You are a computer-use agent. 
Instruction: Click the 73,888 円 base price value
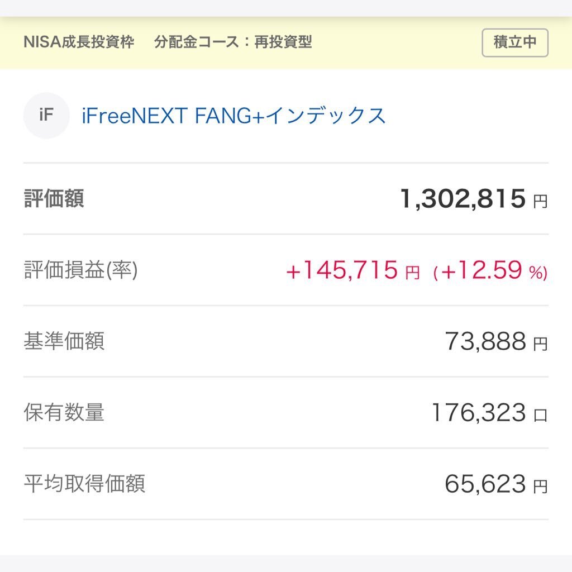point(496,341)
